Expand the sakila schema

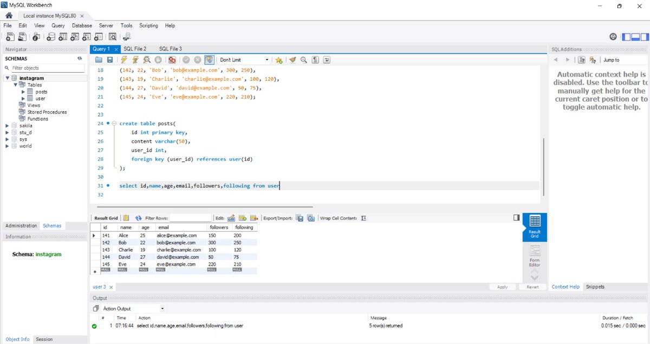8,126
